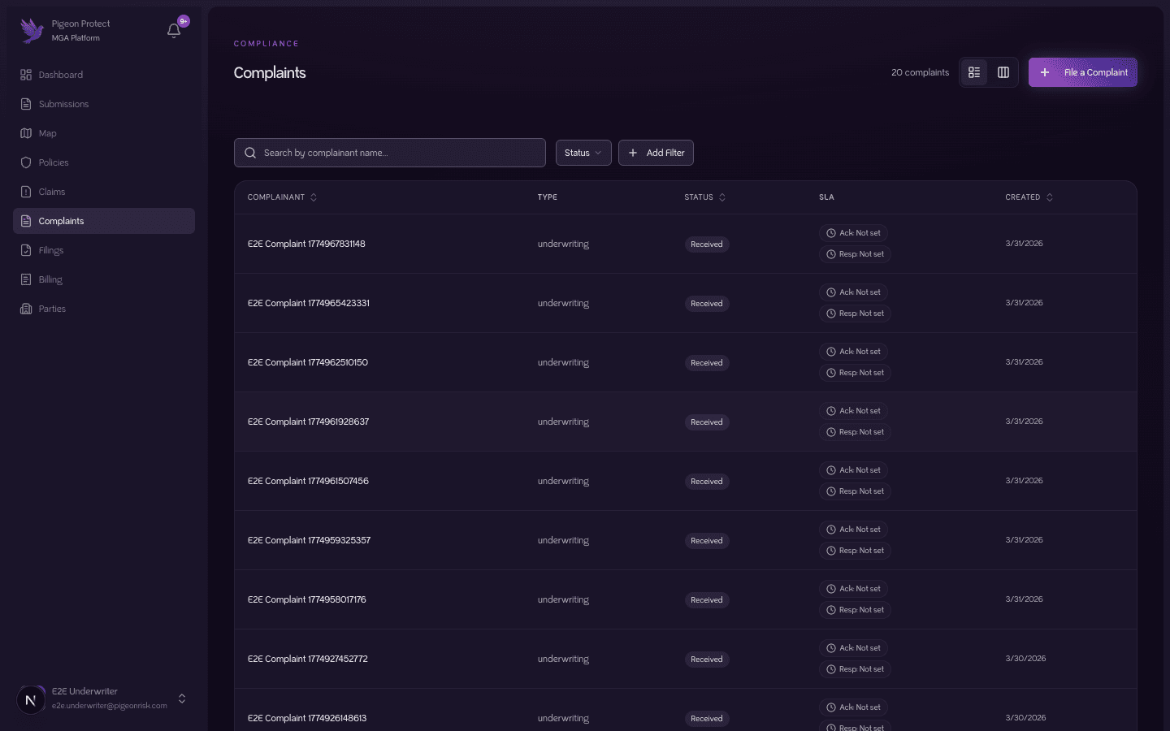
Task: Select the Parties building icon
Action: pos(25,308)
